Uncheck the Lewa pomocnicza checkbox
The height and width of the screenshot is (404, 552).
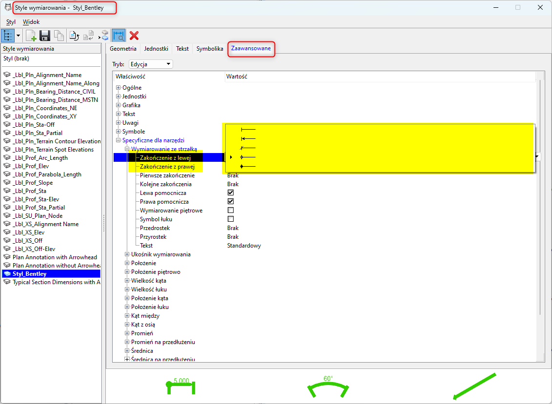[231, 193]
